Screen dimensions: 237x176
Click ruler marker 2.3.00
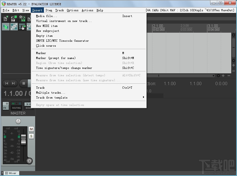(x=185, y=26)
